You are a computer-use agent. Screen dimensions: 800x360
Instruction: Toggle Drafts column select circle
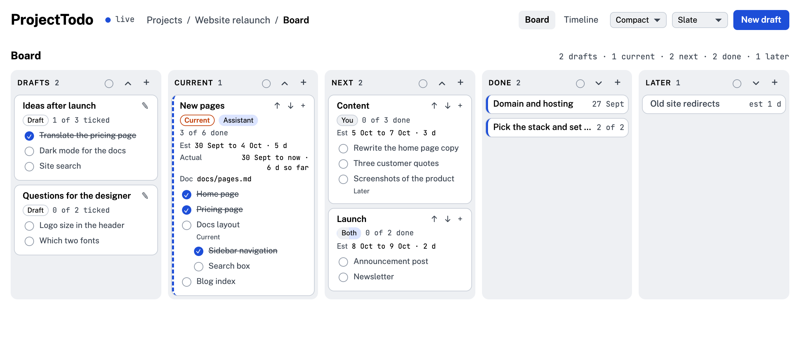tap(109, 83)
